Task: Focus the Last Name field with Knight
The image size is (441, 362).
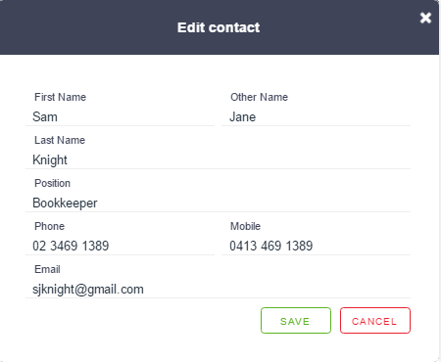Action: (x=218, y=160)
